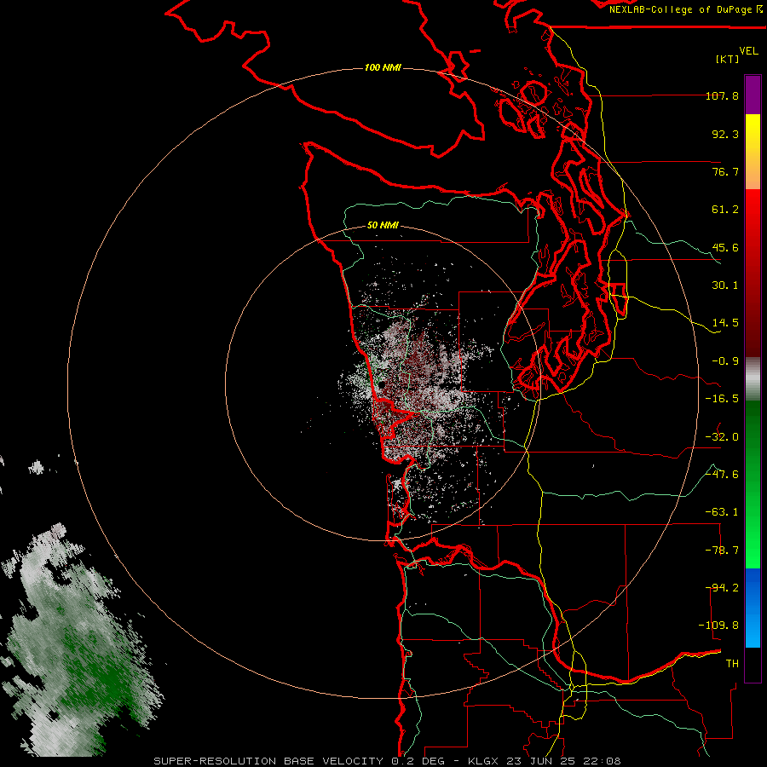
Task: Click the blue segment of the velocity color bar
Action: 753,608
